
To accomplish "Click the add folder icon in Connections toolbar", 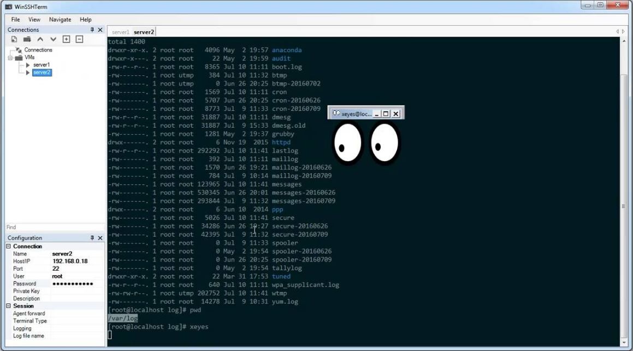I will pos(27,39).
